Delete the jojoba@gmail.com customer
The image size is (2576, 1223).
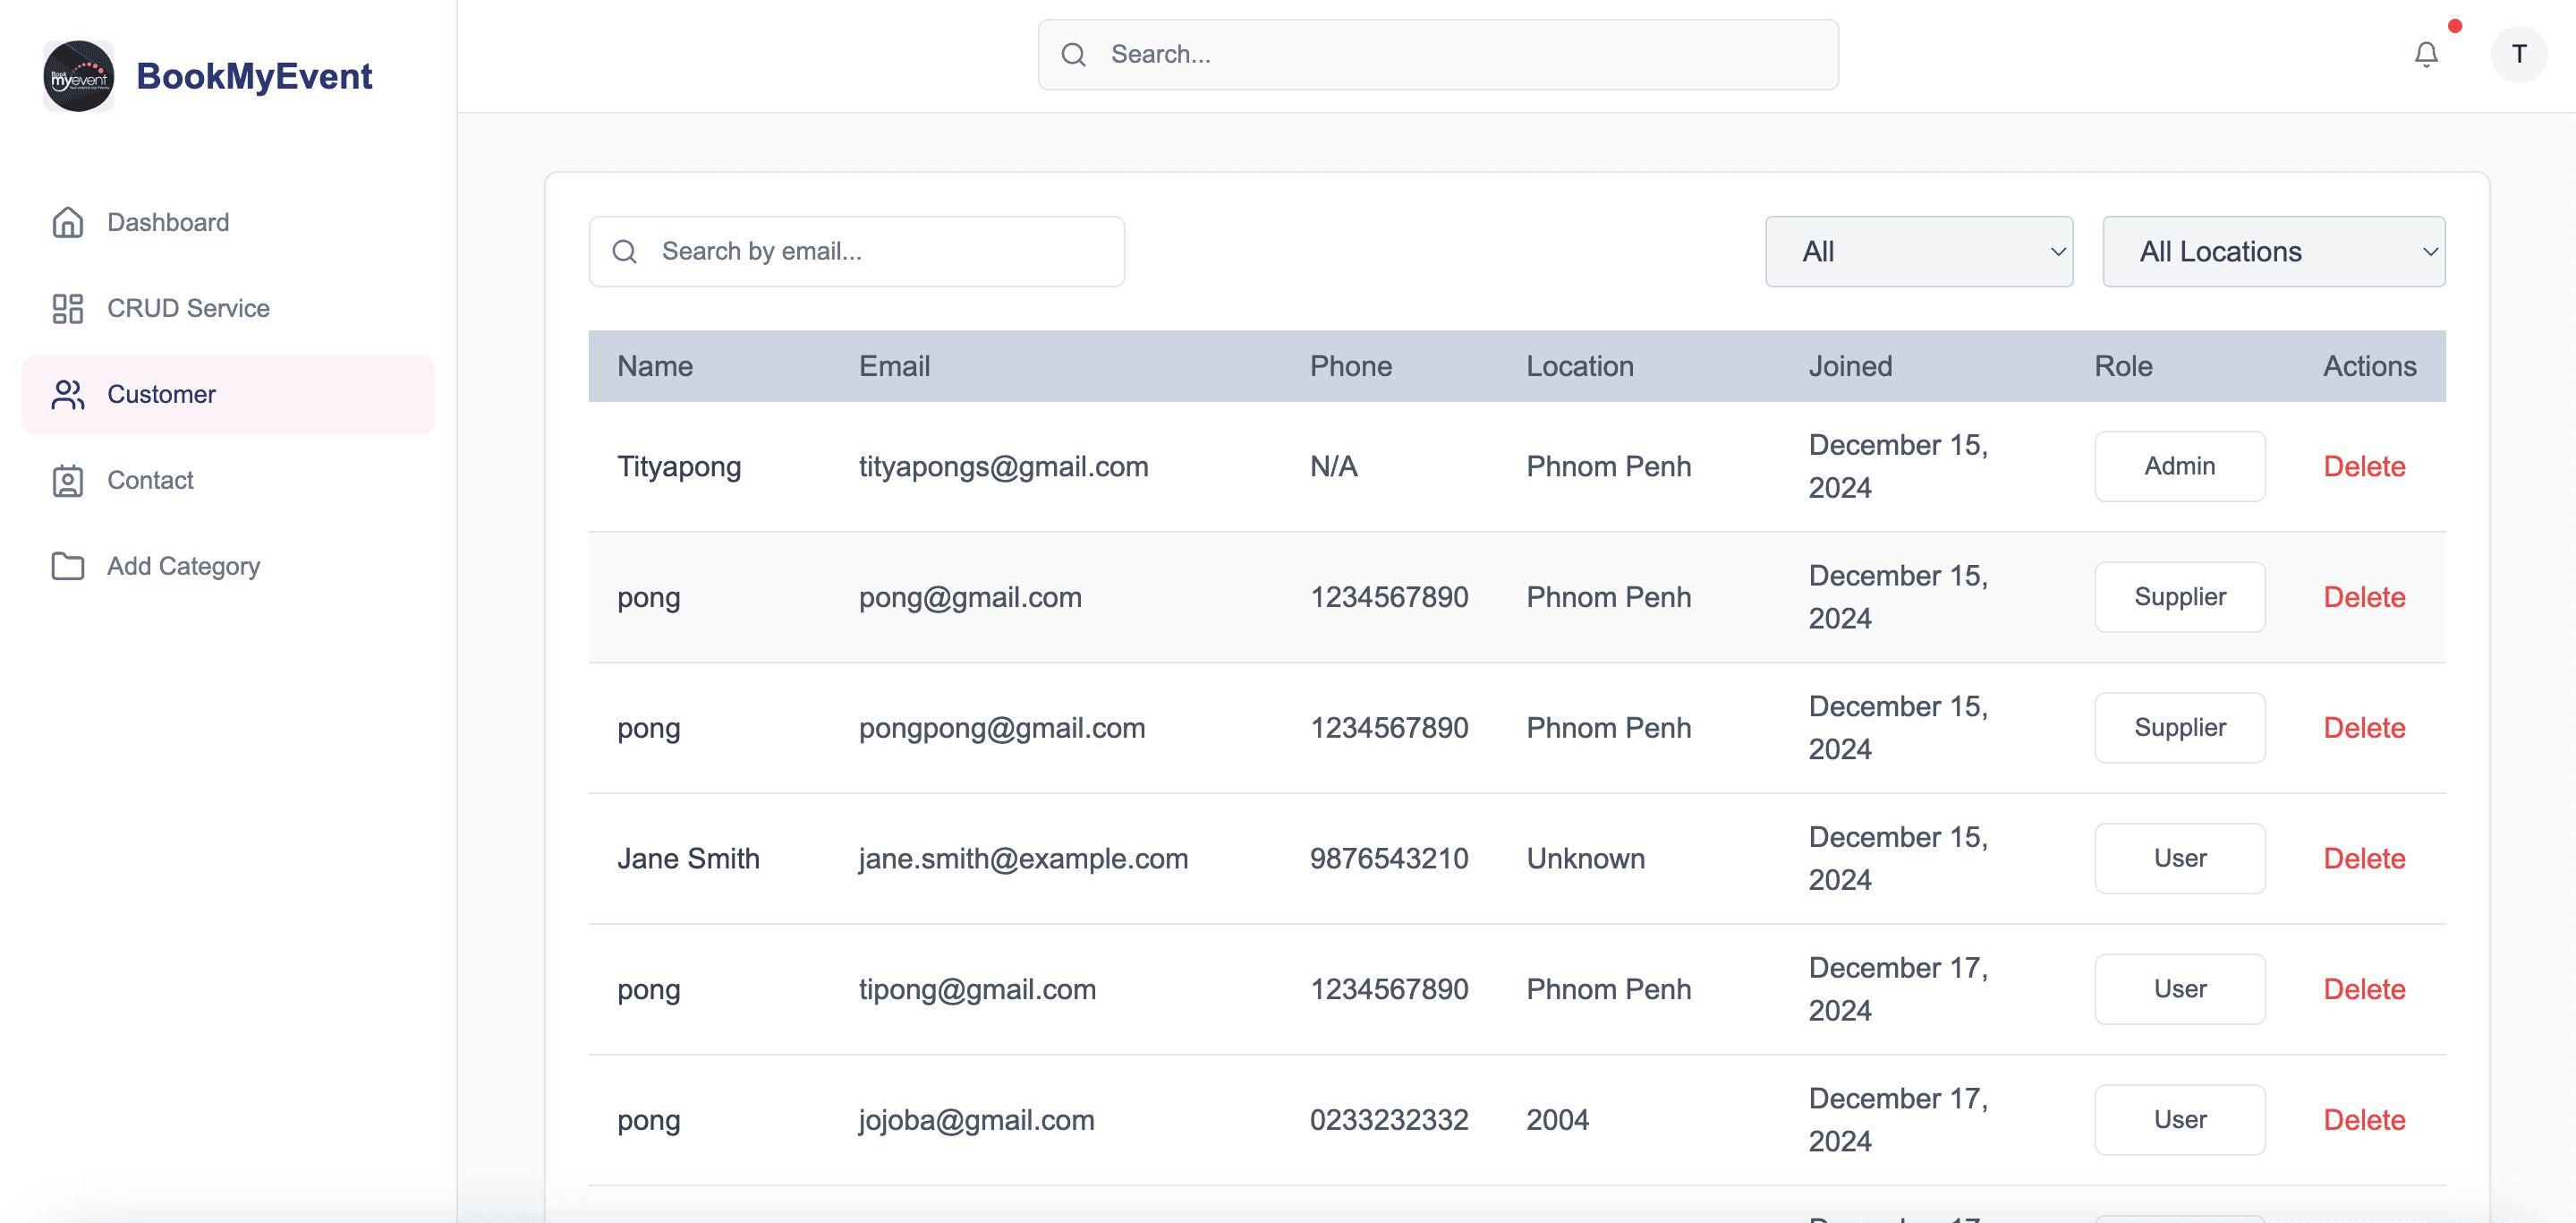(x=2363, y=1119)
